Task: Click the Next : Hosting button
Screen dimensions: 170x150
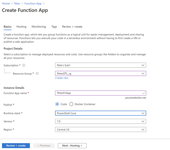Action: pos(72,146)
